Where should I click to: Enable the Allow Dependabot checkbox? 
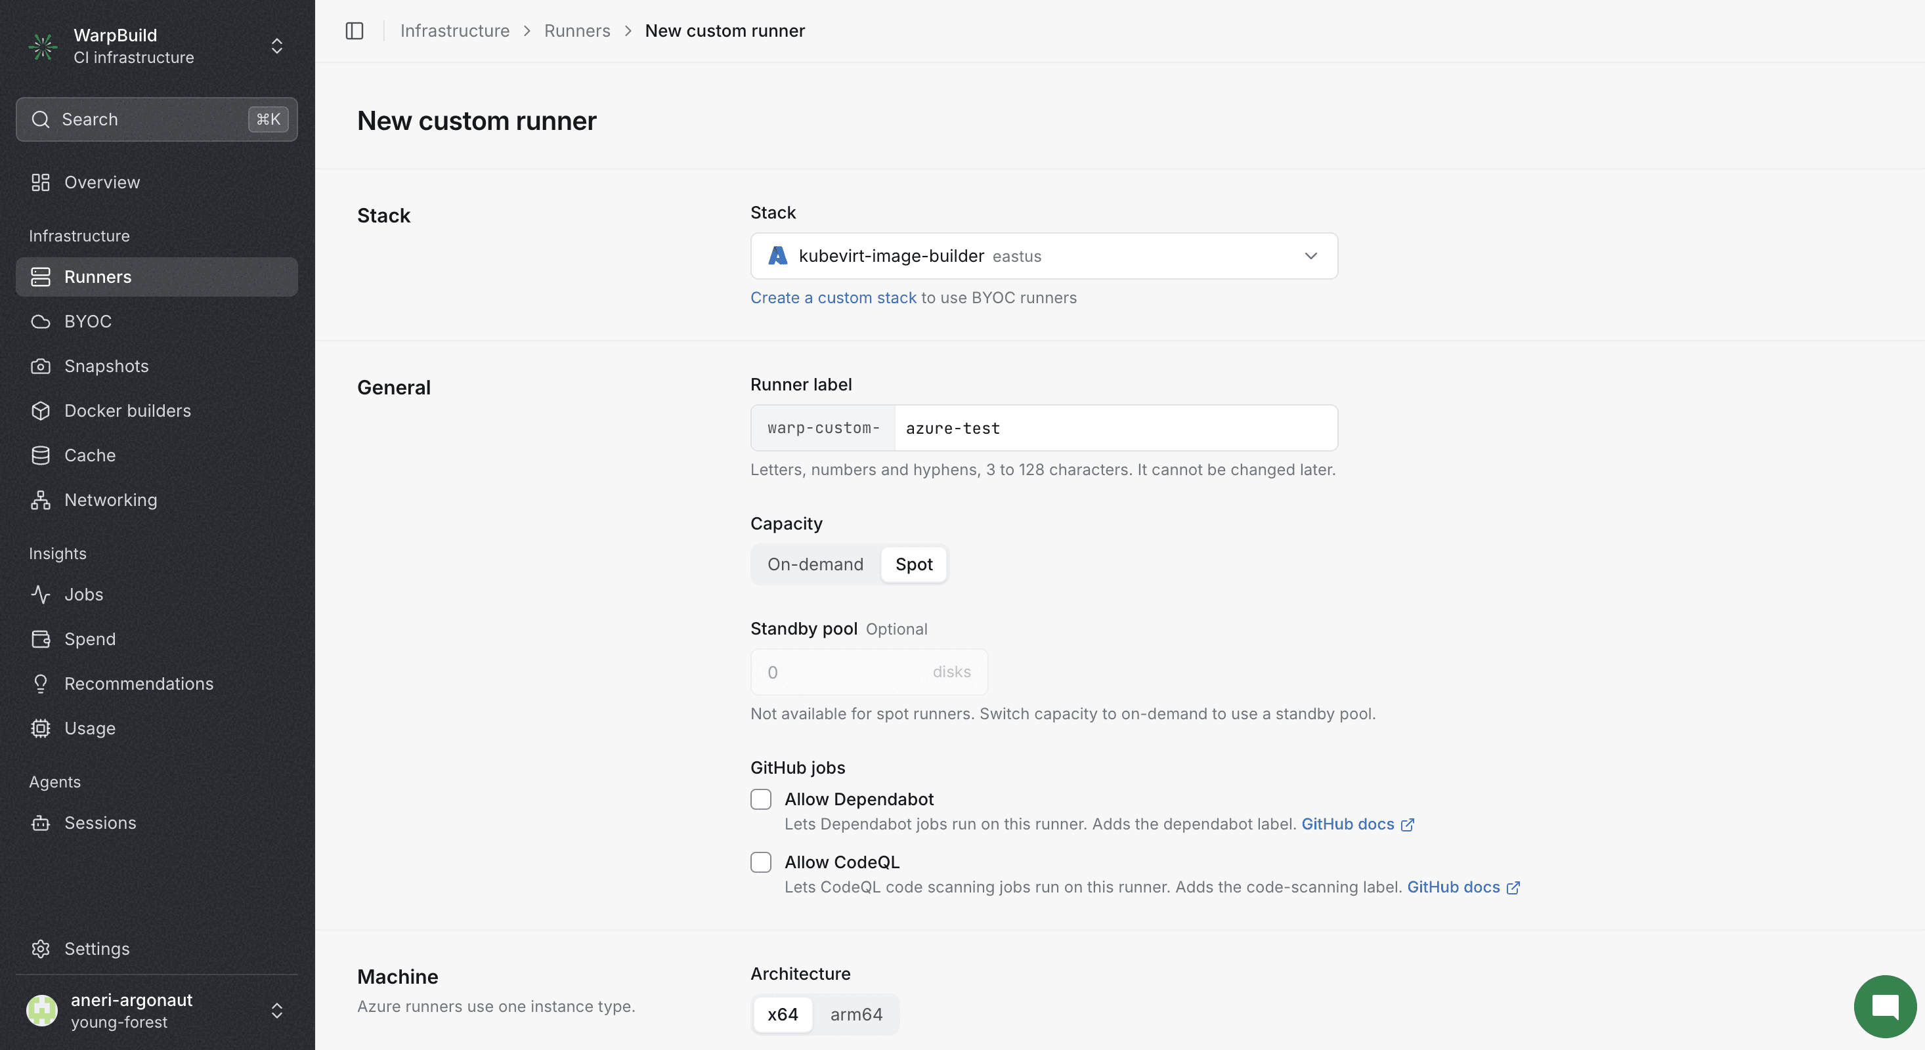(x=761, y=799)
